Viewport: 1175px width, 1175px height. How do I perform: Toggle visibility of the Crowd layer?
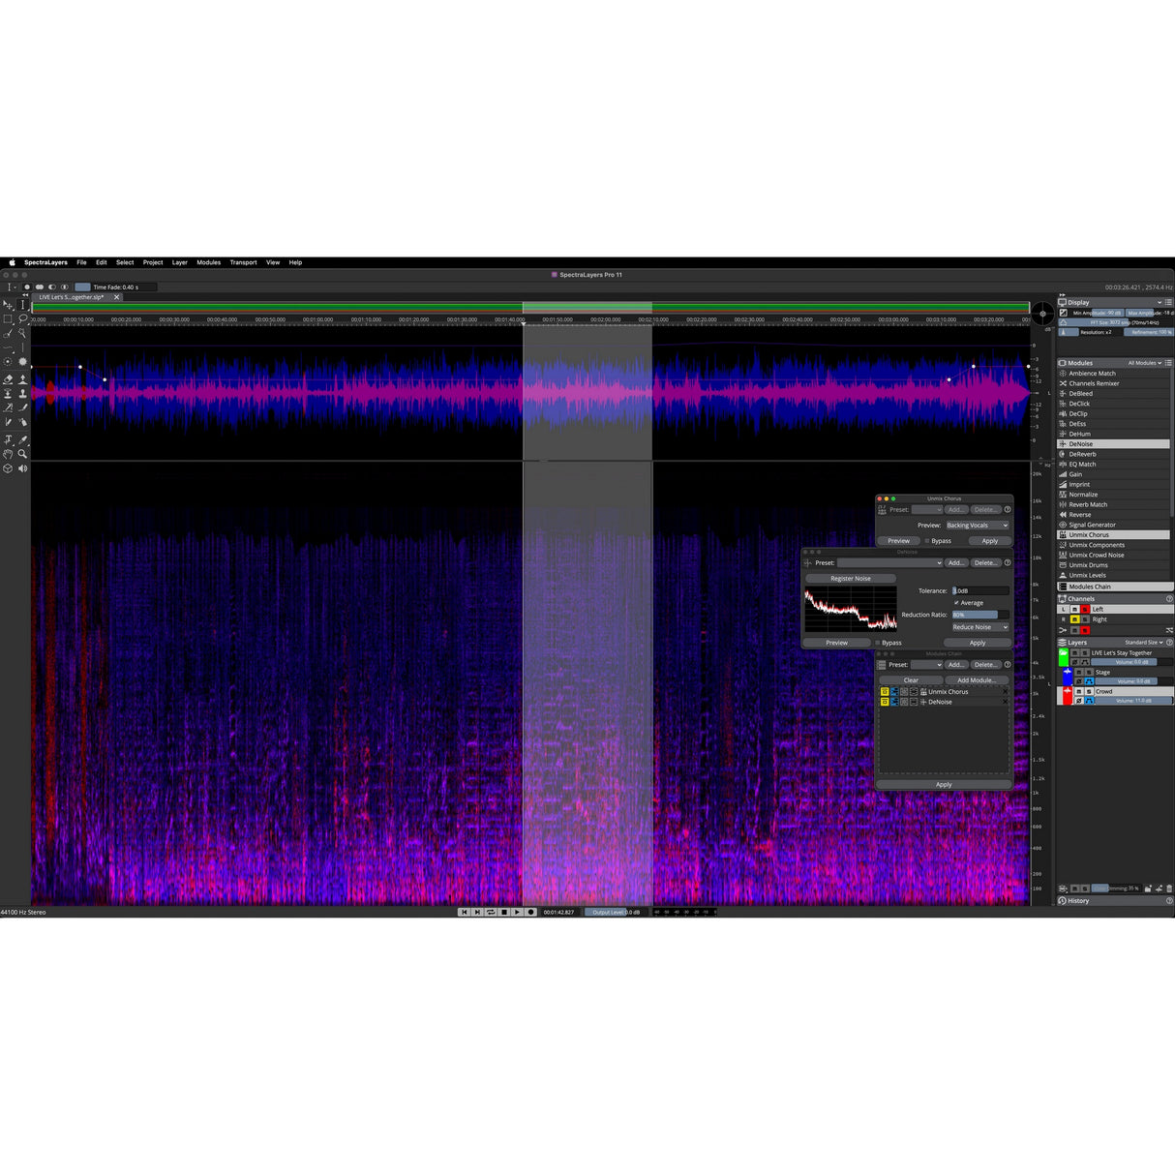tap(1078, 691)
